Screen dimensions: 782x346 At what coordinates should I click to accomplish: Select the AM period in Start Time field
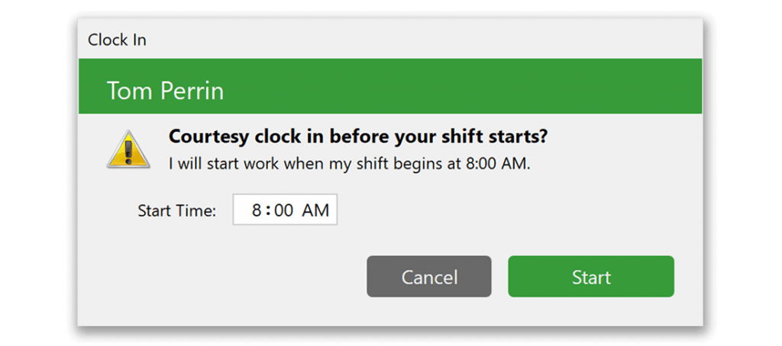315,210
